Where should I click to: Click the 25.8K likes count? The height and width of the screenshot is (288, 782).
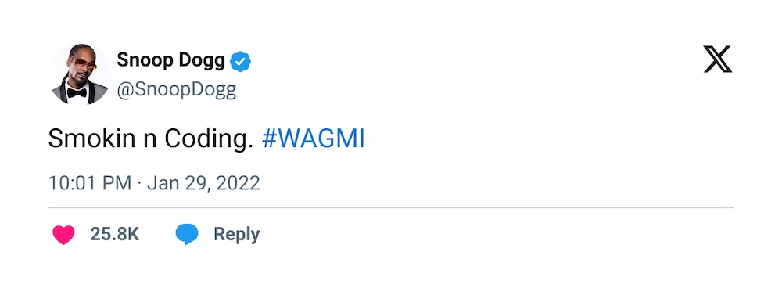tap(115, 234)
